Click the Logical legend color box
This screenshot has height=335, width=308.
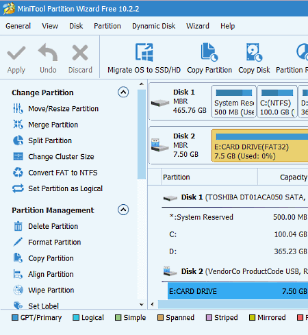(x=76, y=318)
